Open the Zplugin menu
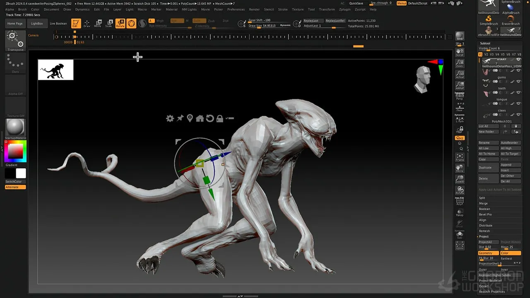The image size is (530, 298). [344, 9]
